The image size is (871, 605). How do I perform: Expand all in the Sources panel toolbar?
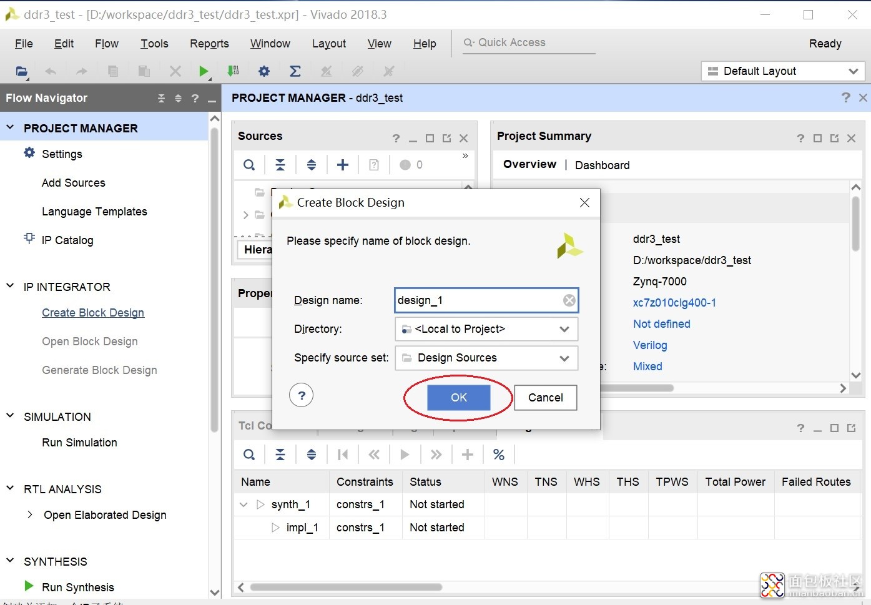pyautogui.click(x=312, y=165)
